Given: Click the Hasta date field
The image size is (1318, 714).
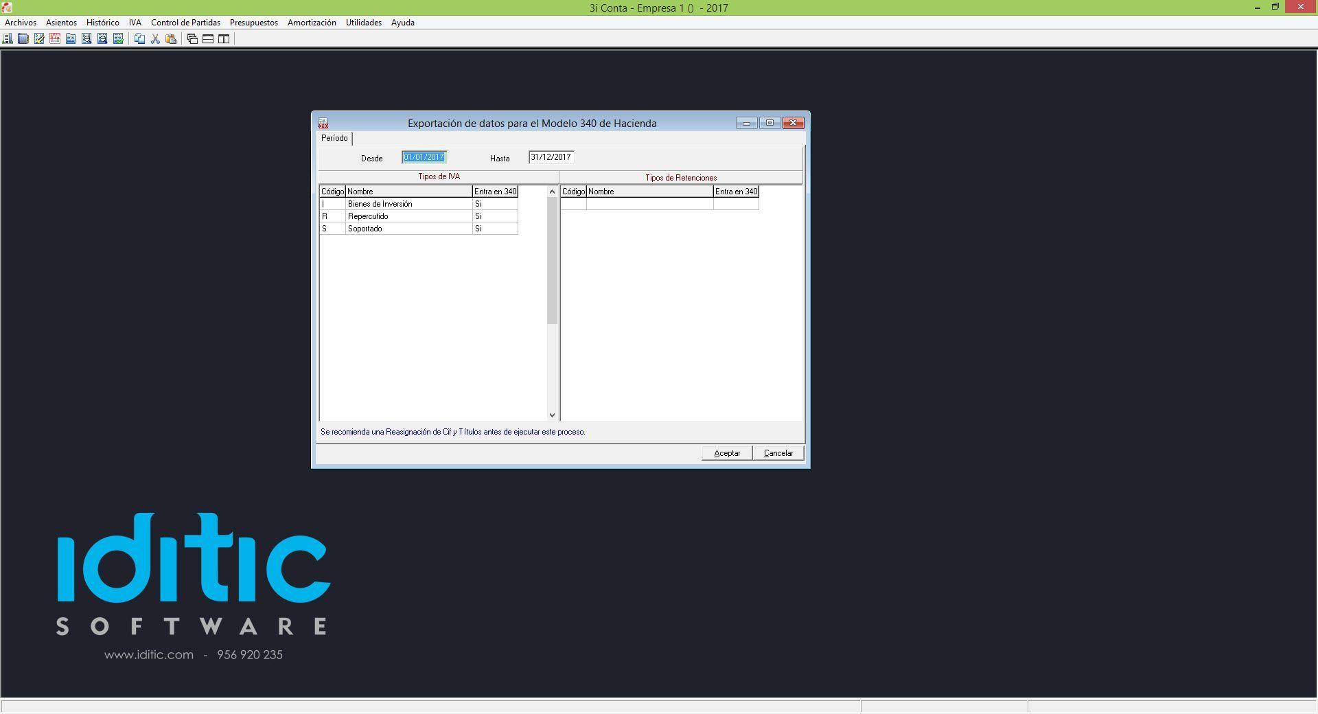Looking at the screenshot, I should coord(551,157).
